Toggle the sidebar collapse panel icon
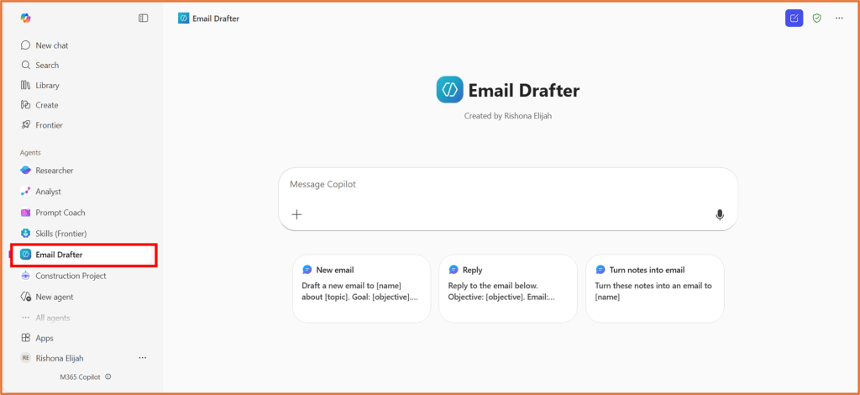This screenshot has height=395, width=860. 144,18
